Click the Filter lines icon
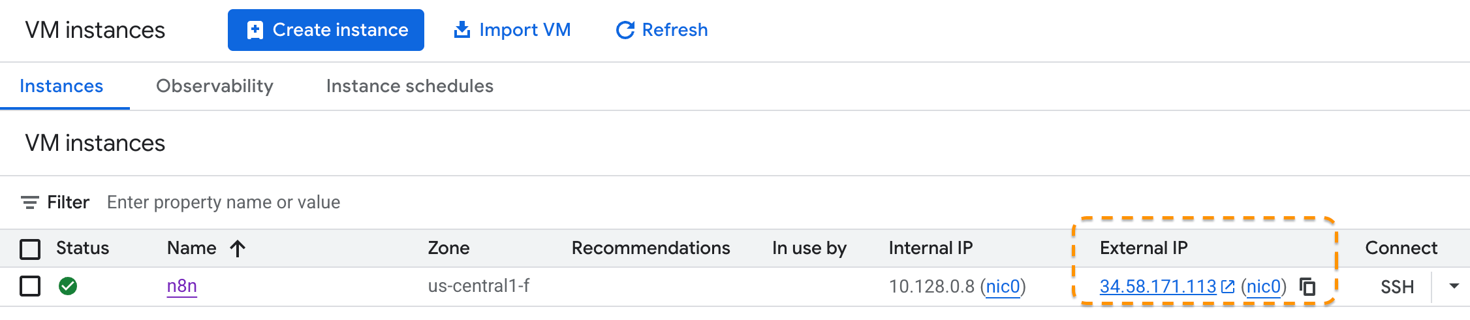 pyautogui.click(x=29, y=202)
